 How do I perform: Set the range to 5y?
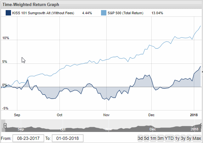pos(189,138)
